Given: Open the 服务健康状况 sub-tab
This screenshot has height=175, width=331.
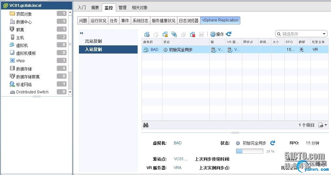Looking at the screenshot, I should [x=164, y=21].
